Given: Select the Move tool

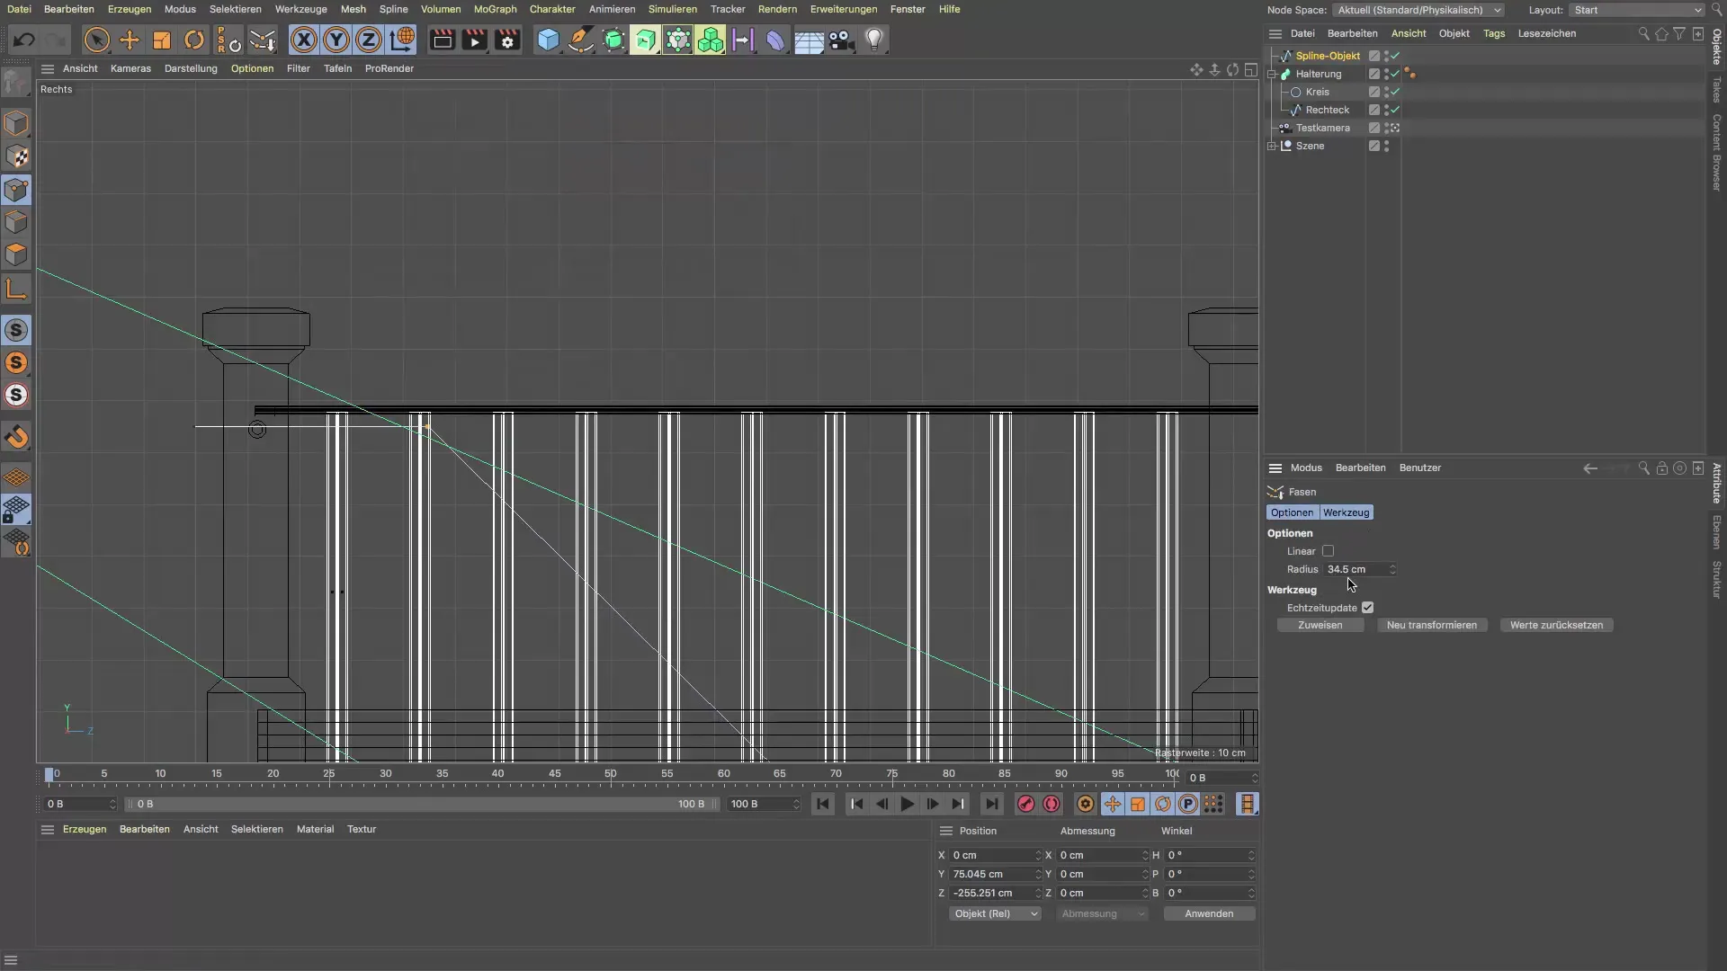Looking at the screenshot, I should 130,40.
